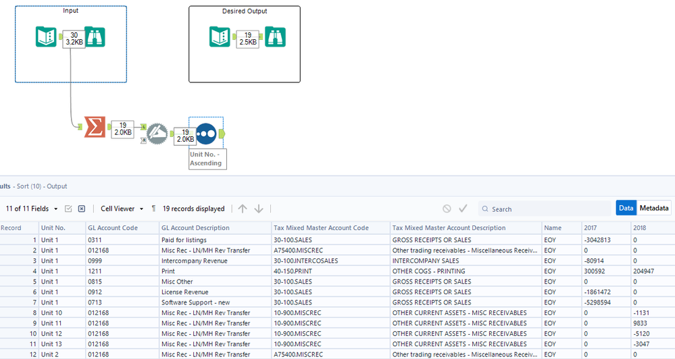Open the Cell Viewer dropdown

click(122, 209)
